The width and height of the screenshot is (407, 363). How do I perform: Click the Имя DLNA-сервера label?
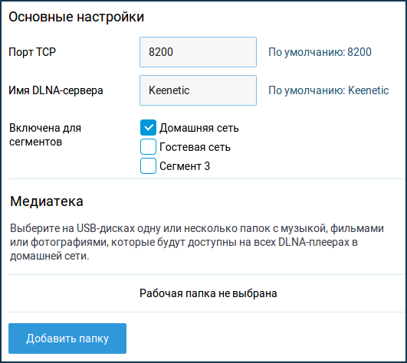56,90
